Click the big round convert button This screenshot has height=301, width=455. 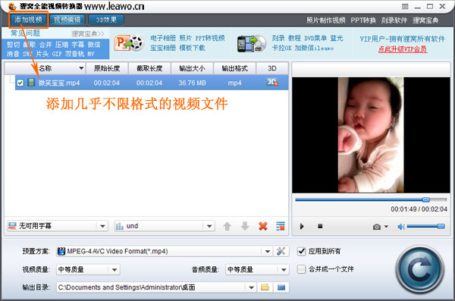pyautogui.click(x=420, y=270)
